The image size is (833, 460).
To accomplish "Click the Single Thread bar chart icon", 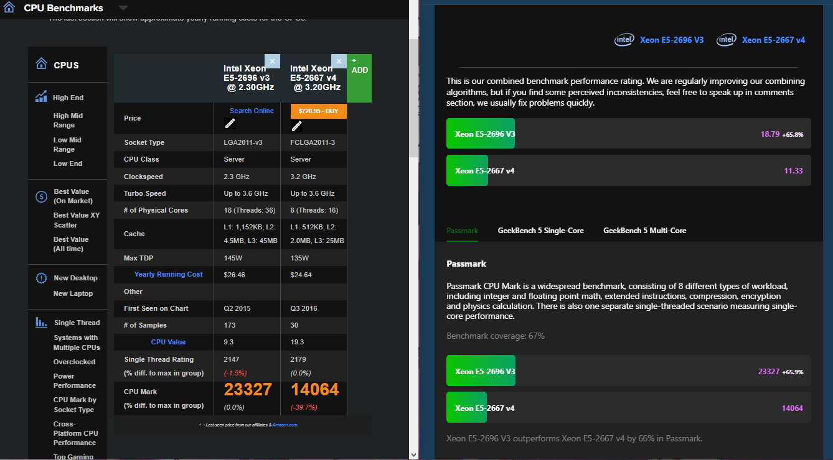I will pos(41,323).
